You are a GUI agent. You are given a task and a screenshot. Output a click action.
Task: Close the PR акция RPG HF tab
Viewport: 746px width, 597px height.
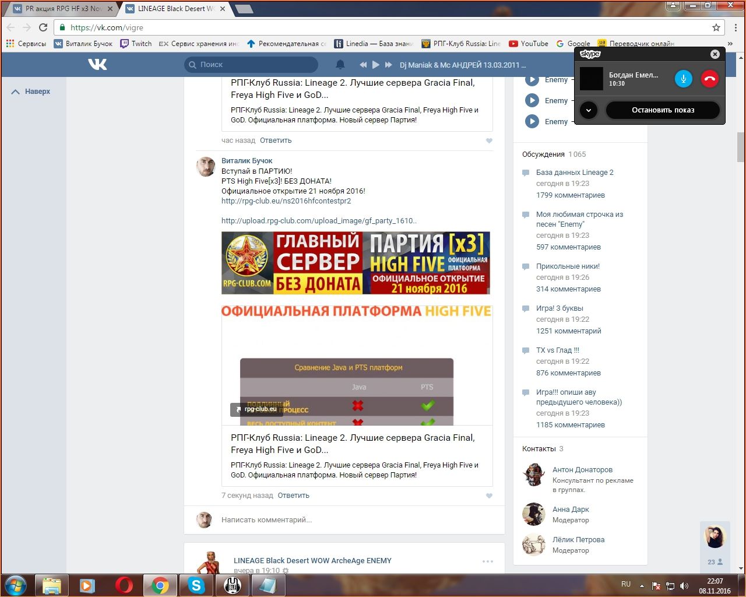coord(110,9)
